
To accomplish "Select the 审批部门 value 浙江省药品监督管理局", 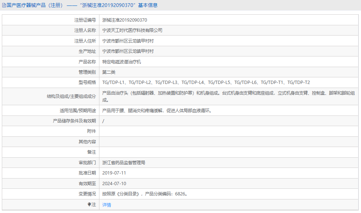I will 125,162.
